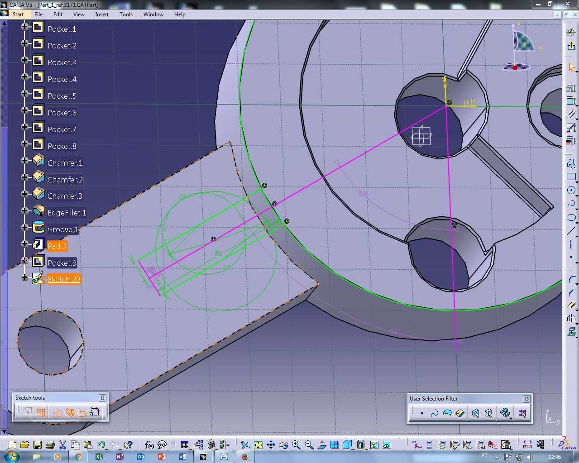Click the Exit workbench icon in right toolbar
Screen dimensions: 579x463
[x=571, y=46]
